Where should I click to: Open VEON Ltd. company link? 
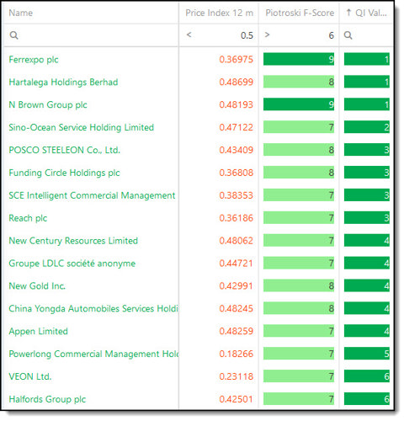30,376
